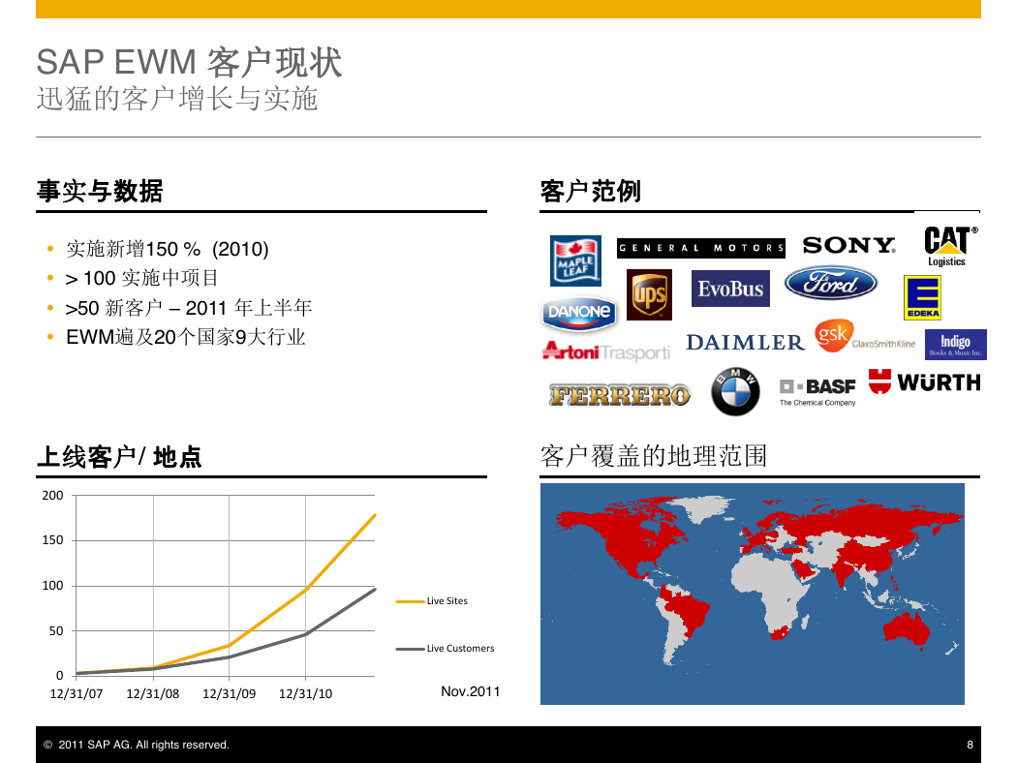The width and height of the screenshot is (1017, 763).
Task: Click the slide page number "8"
Action: (970, 745)
